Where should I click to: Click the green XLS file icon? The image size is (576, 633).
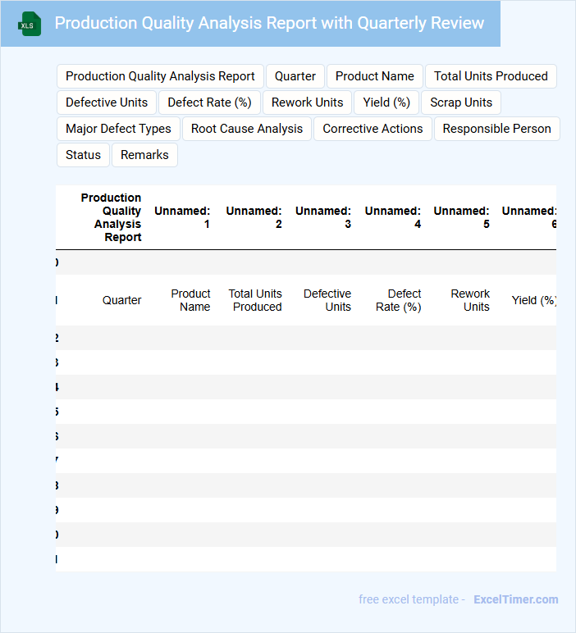coord(30,24)
